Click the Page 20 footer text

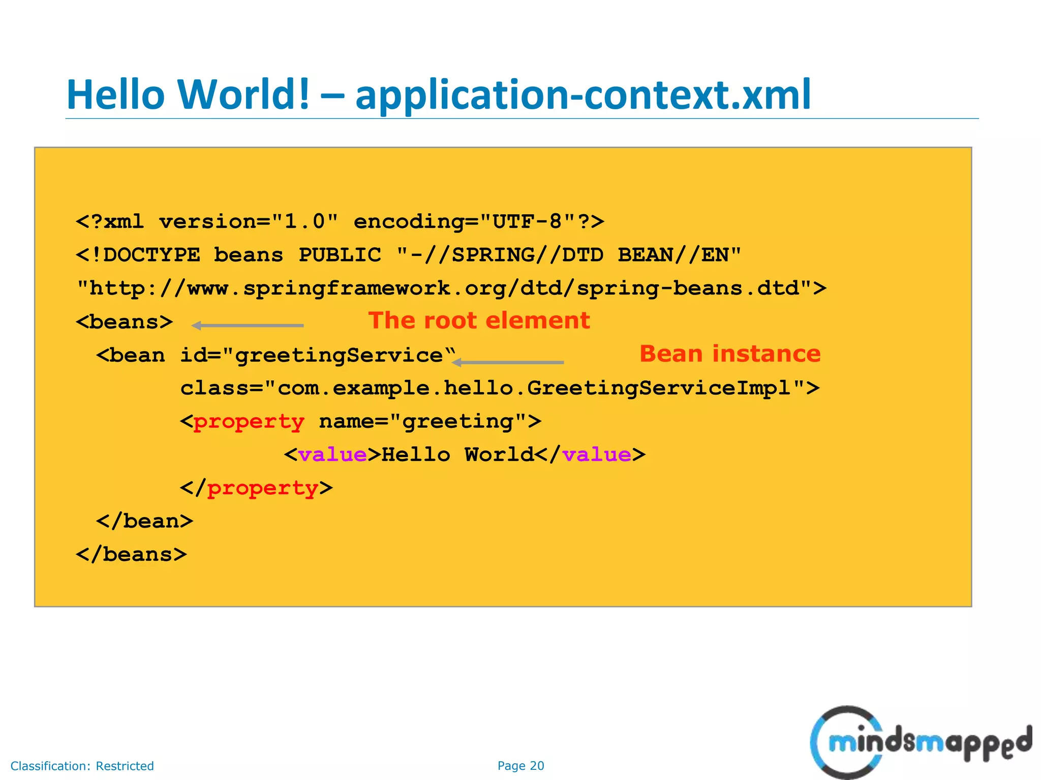(520, 766)
